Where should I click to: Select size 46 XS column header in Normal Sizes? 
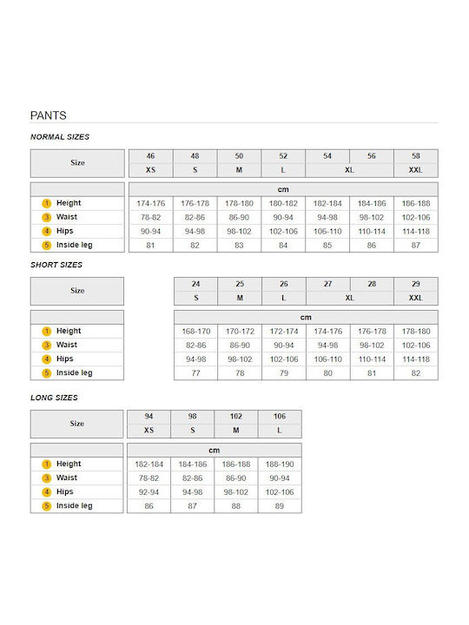pyautogui.click(x=151, y=163)
